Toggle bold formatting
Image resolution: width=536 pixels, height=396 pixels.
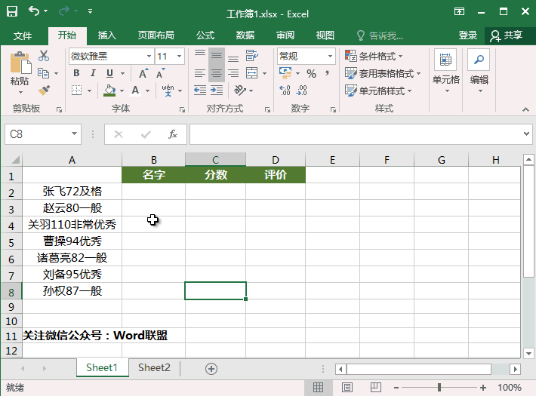[76, 73]
